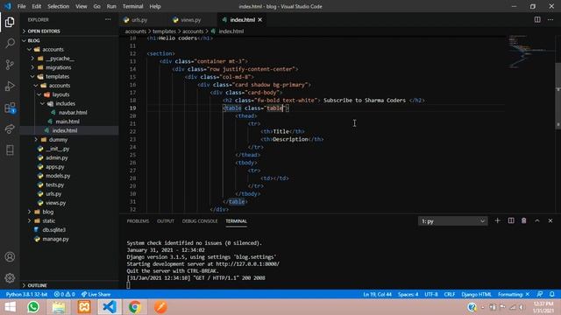
Task: Switch to the Problems panel tab
Action: (138, 221)
